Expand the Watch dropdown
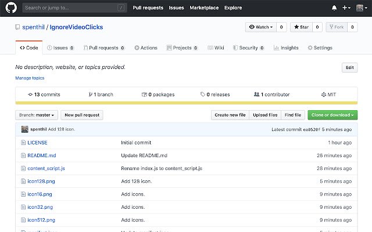 click(261, 27)
